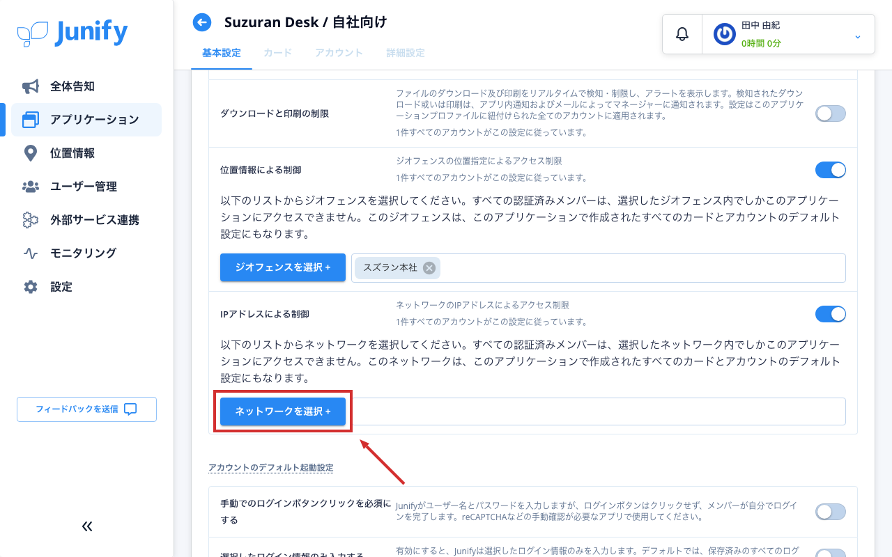Click user name 田中 由紀

[x=760, y=25]
